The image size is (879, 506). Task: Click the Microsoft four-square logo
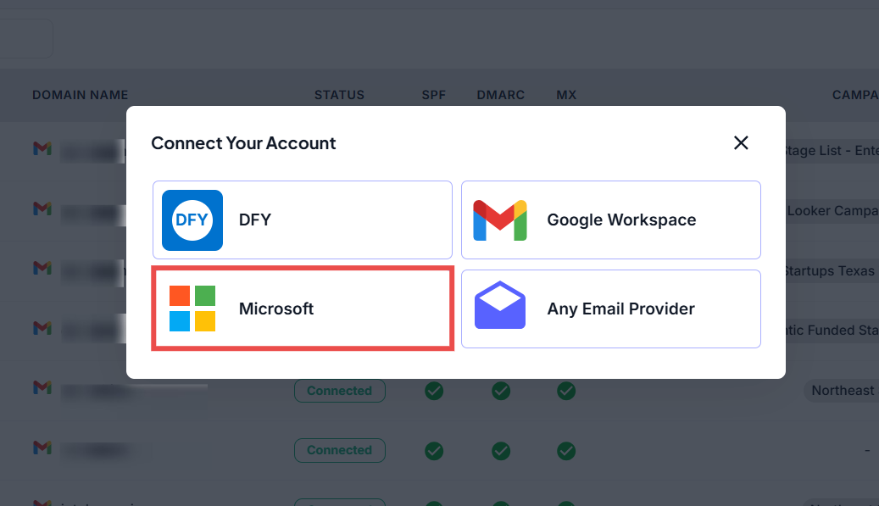[192, 309]
